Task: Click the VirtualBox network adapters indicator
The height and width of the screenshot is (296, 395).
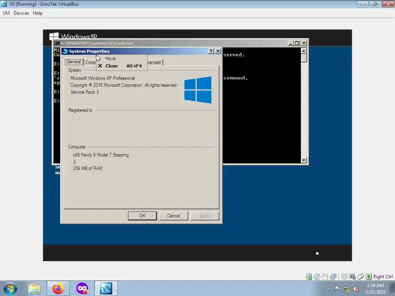Action: (x=333, y=277)
